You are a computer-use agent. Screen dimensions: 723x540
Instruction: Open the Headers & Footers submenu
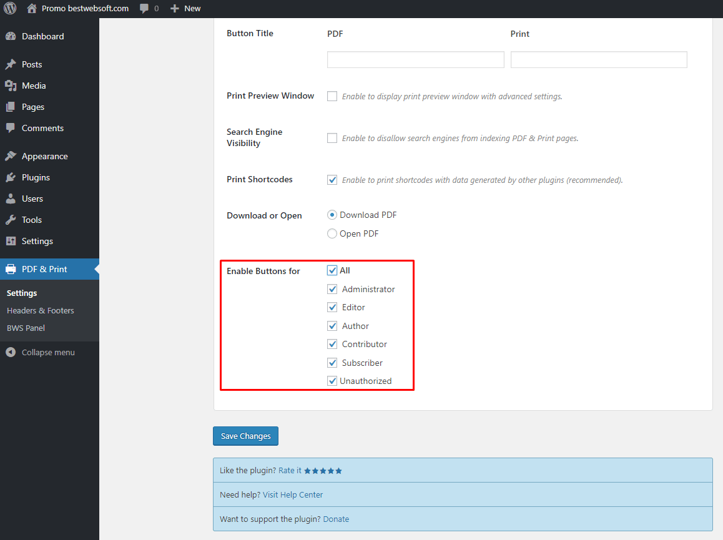(41, 311)
